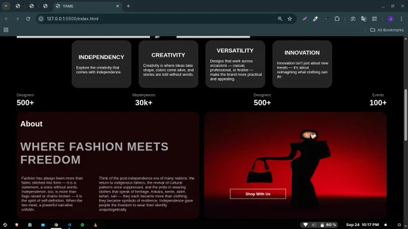Click the page vertical scrollbar thumb
Screen dimensions: 408x229
tap(406, 115)
